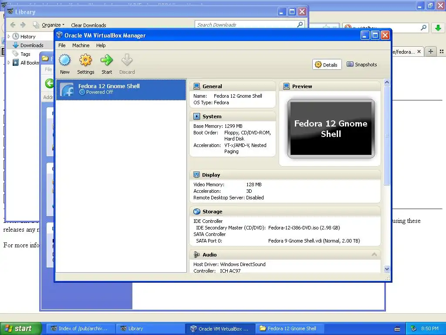This screenshot has height=335, width=446.
Task: Click the Oracle VM VirtualBox taskbar item
Action: (x=220, y=328)
